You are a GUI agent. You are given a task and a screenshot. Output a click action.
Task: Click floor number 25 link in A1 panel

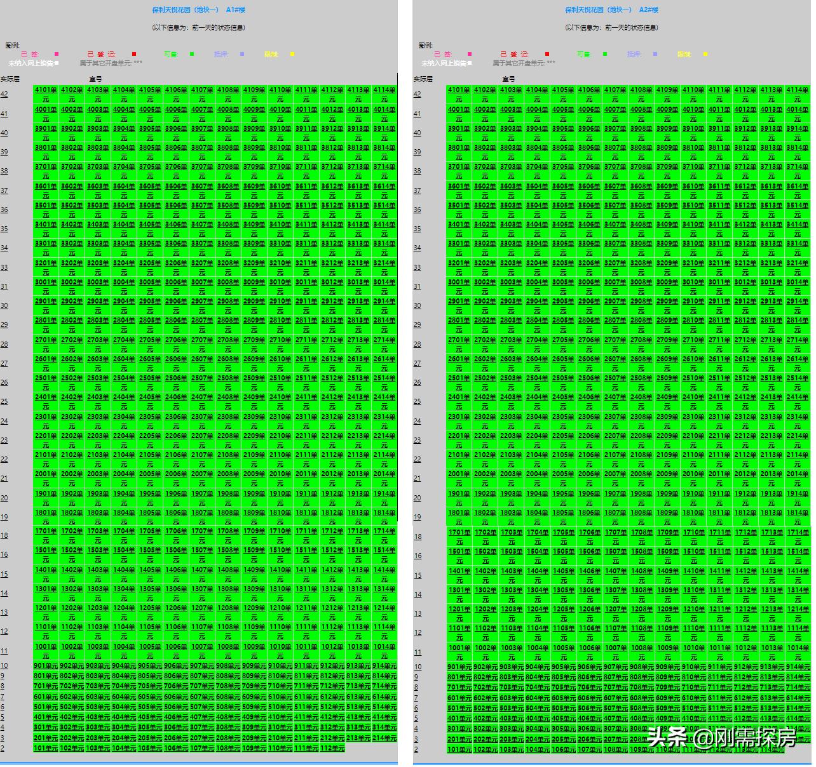(4, 401)
